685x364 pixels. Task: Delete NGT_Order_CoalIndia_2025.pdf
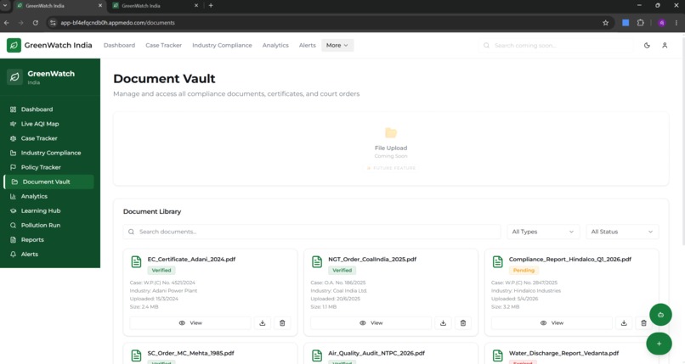[463, 323]
